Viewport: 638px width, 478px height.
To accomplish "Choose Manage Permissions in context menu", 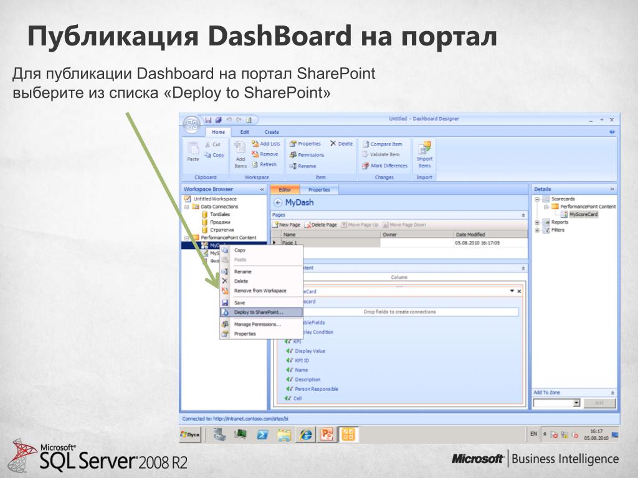I will [x=261, y=324].
